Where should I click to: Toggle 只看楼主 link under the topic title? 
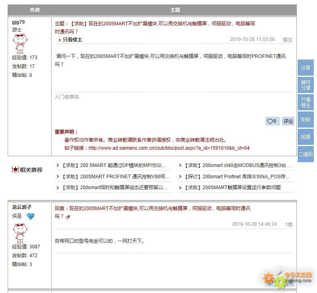pyautogui.click(x=70, y=40)
